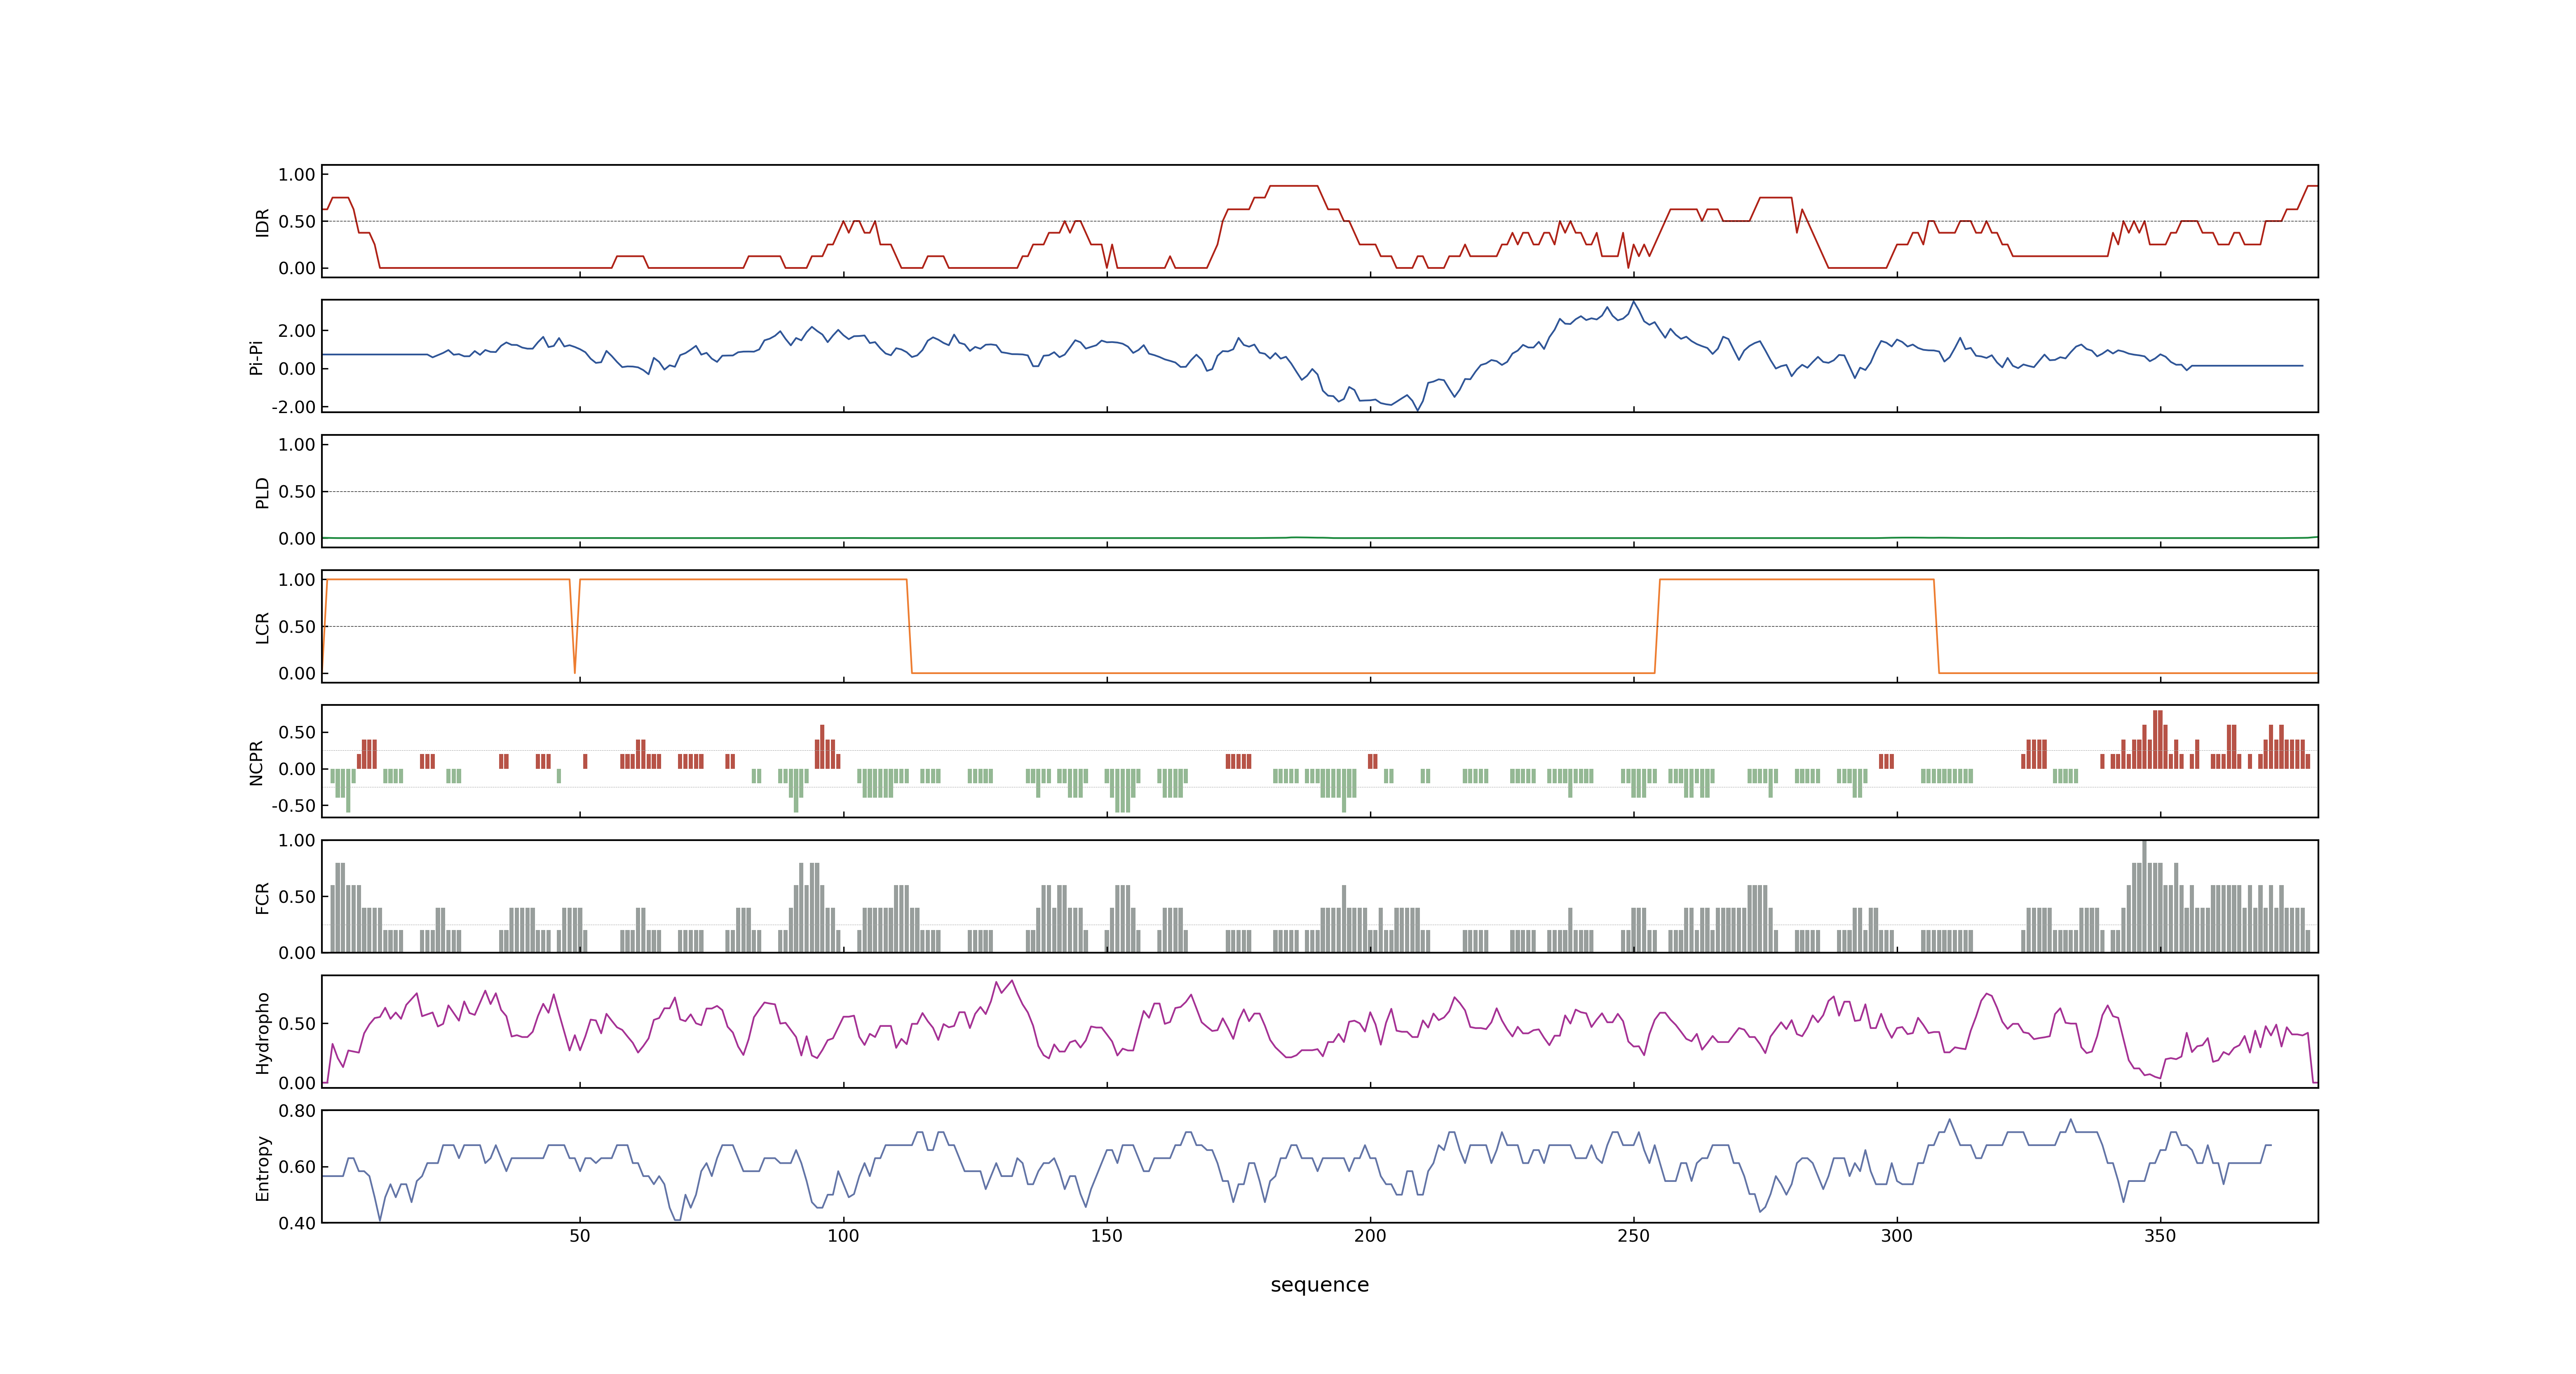Click x-axis tick label 300
The image size is (2576, 1374).
[1897, 1236]
